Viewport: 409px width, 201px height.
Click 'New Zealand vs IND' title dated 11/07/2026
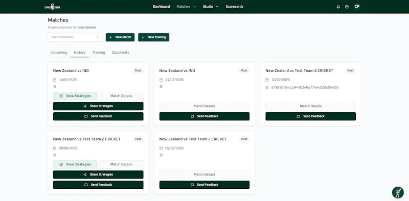coord(177,71)
